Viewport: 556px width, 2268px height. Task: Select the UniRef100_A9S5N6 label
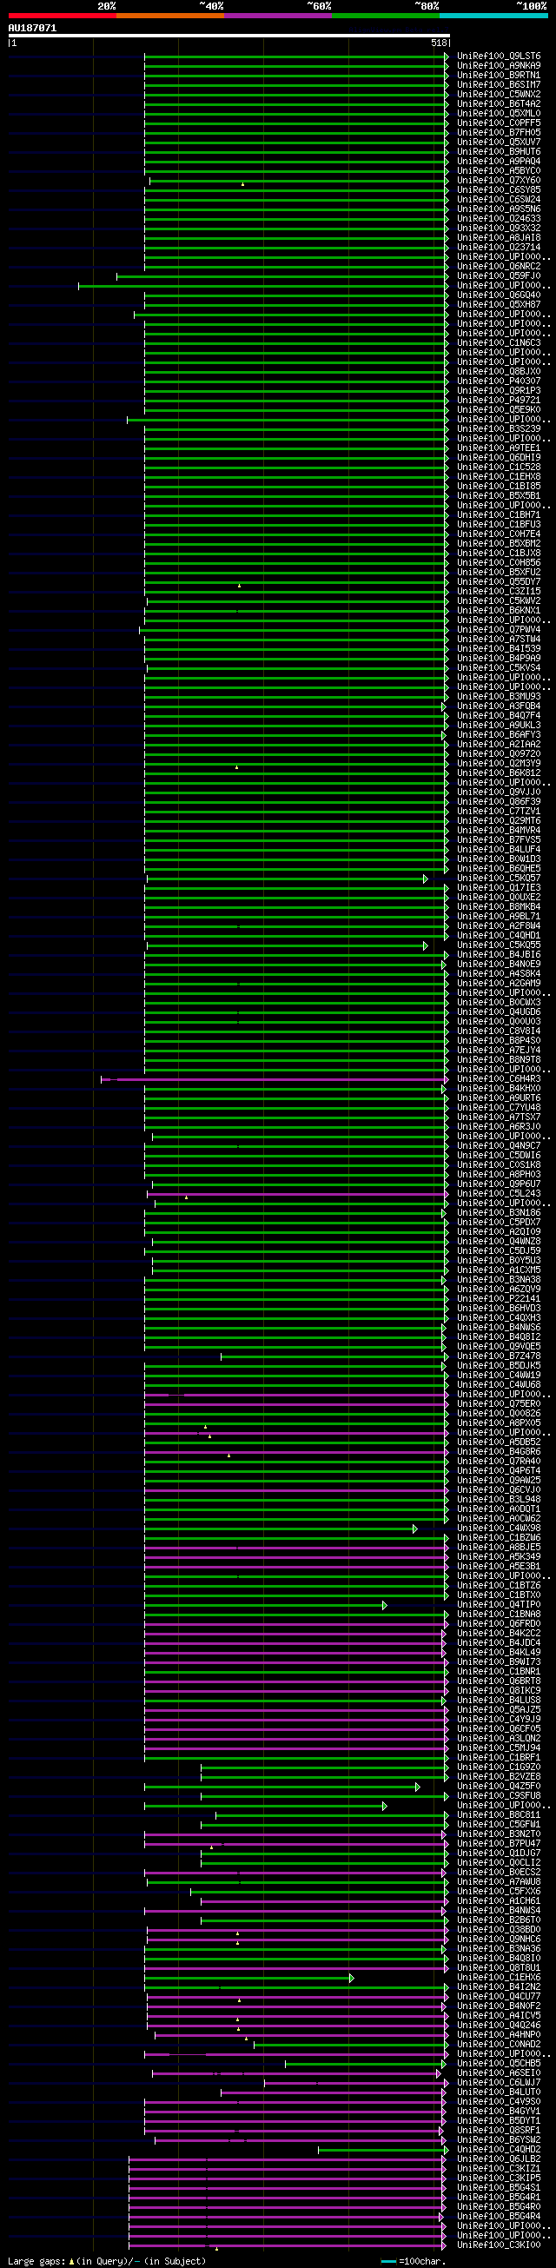499,209
